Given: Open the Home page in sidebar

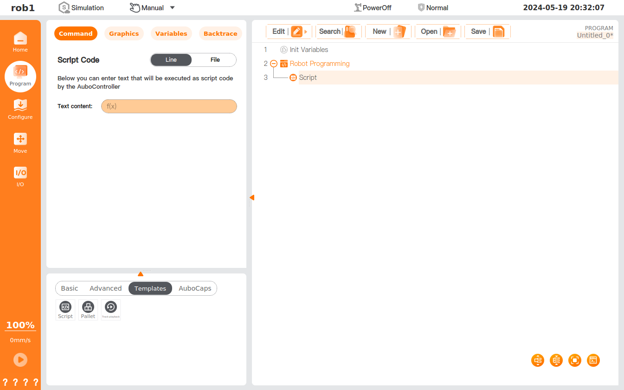Looking at the screenshot, I should (x=20, y=42).
